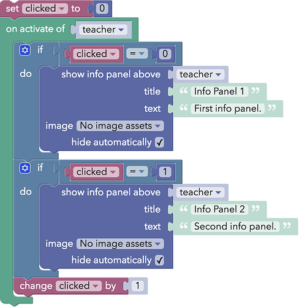Open clicked dropdown in change block
Screen dimensions: 299x307
click(78, 286)
